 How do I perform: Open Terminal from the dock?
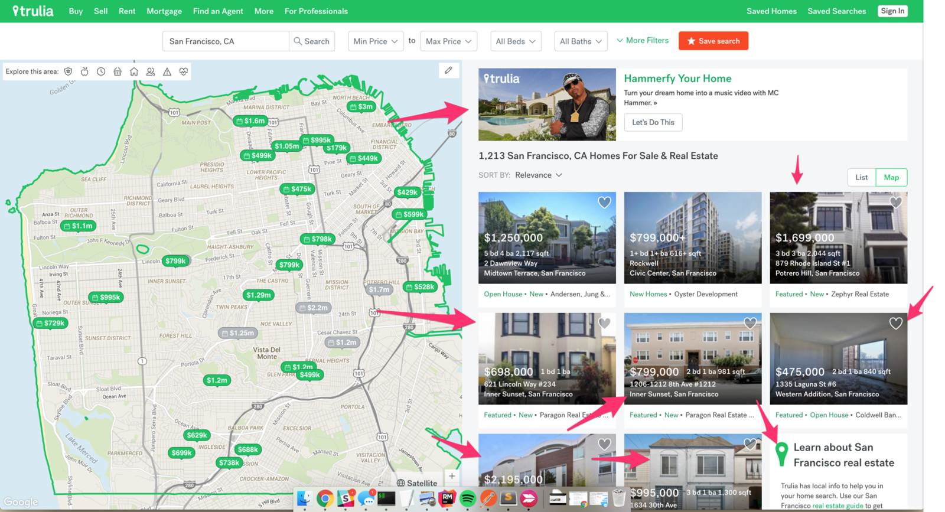click(x=386, y=498)
